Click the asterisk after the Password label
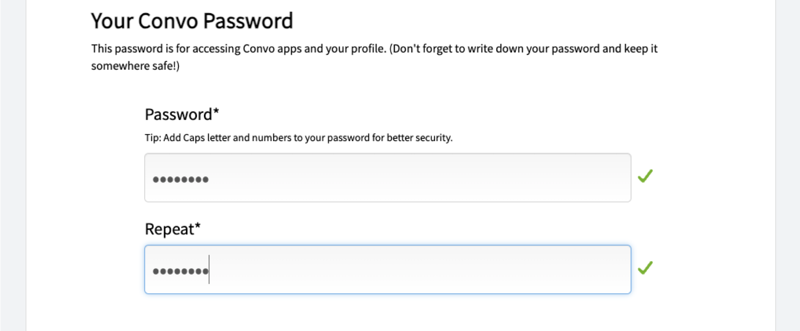 pos(216,112)
